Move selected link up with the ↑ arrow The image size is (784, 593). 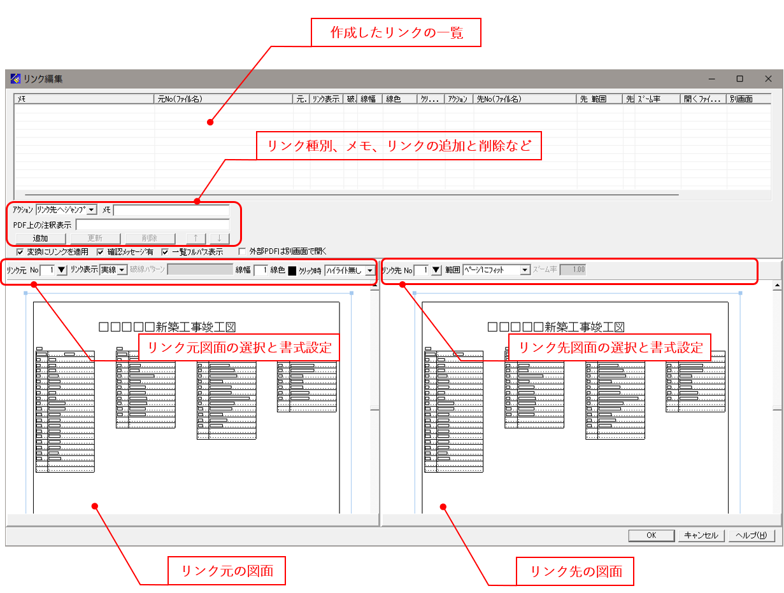point(196,237)
